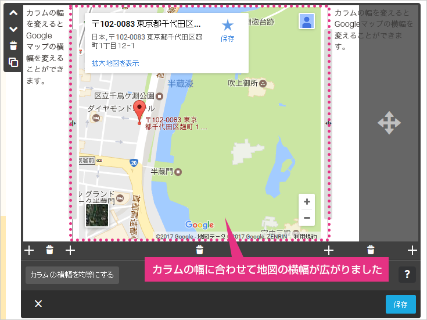Delete block using the trash icon in side toolbar
Screen dimensions: 427x320
coord(13,45)
